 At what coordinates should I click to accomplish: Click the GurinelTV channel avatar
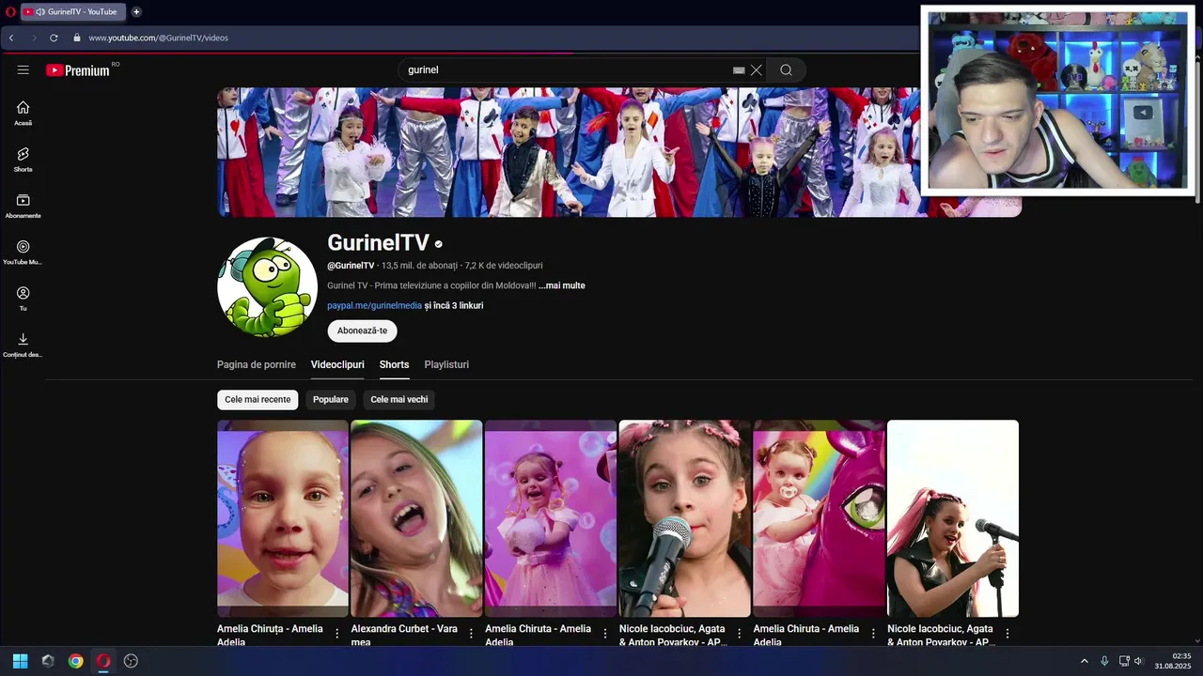pos(267,286)
